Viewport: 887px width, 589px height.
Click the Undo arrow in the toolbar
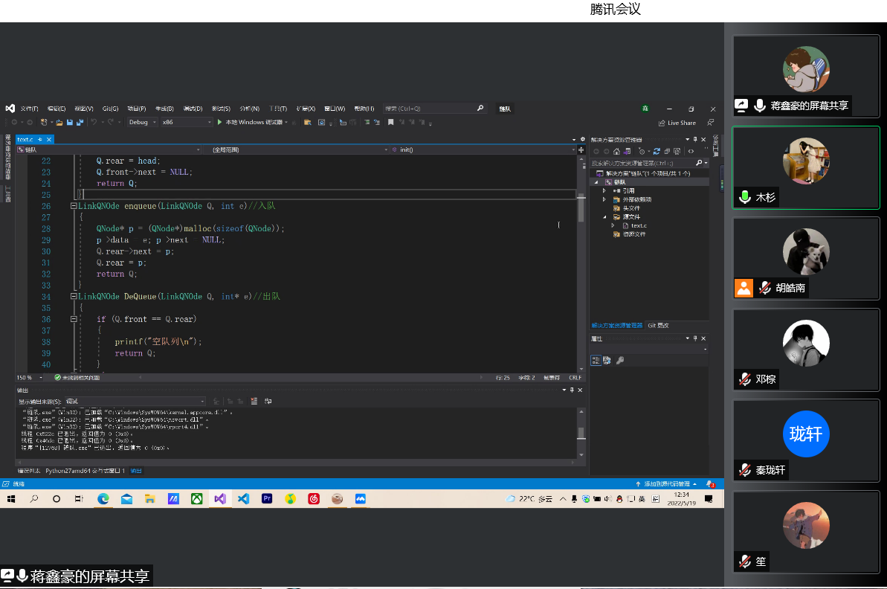point(94,122)
